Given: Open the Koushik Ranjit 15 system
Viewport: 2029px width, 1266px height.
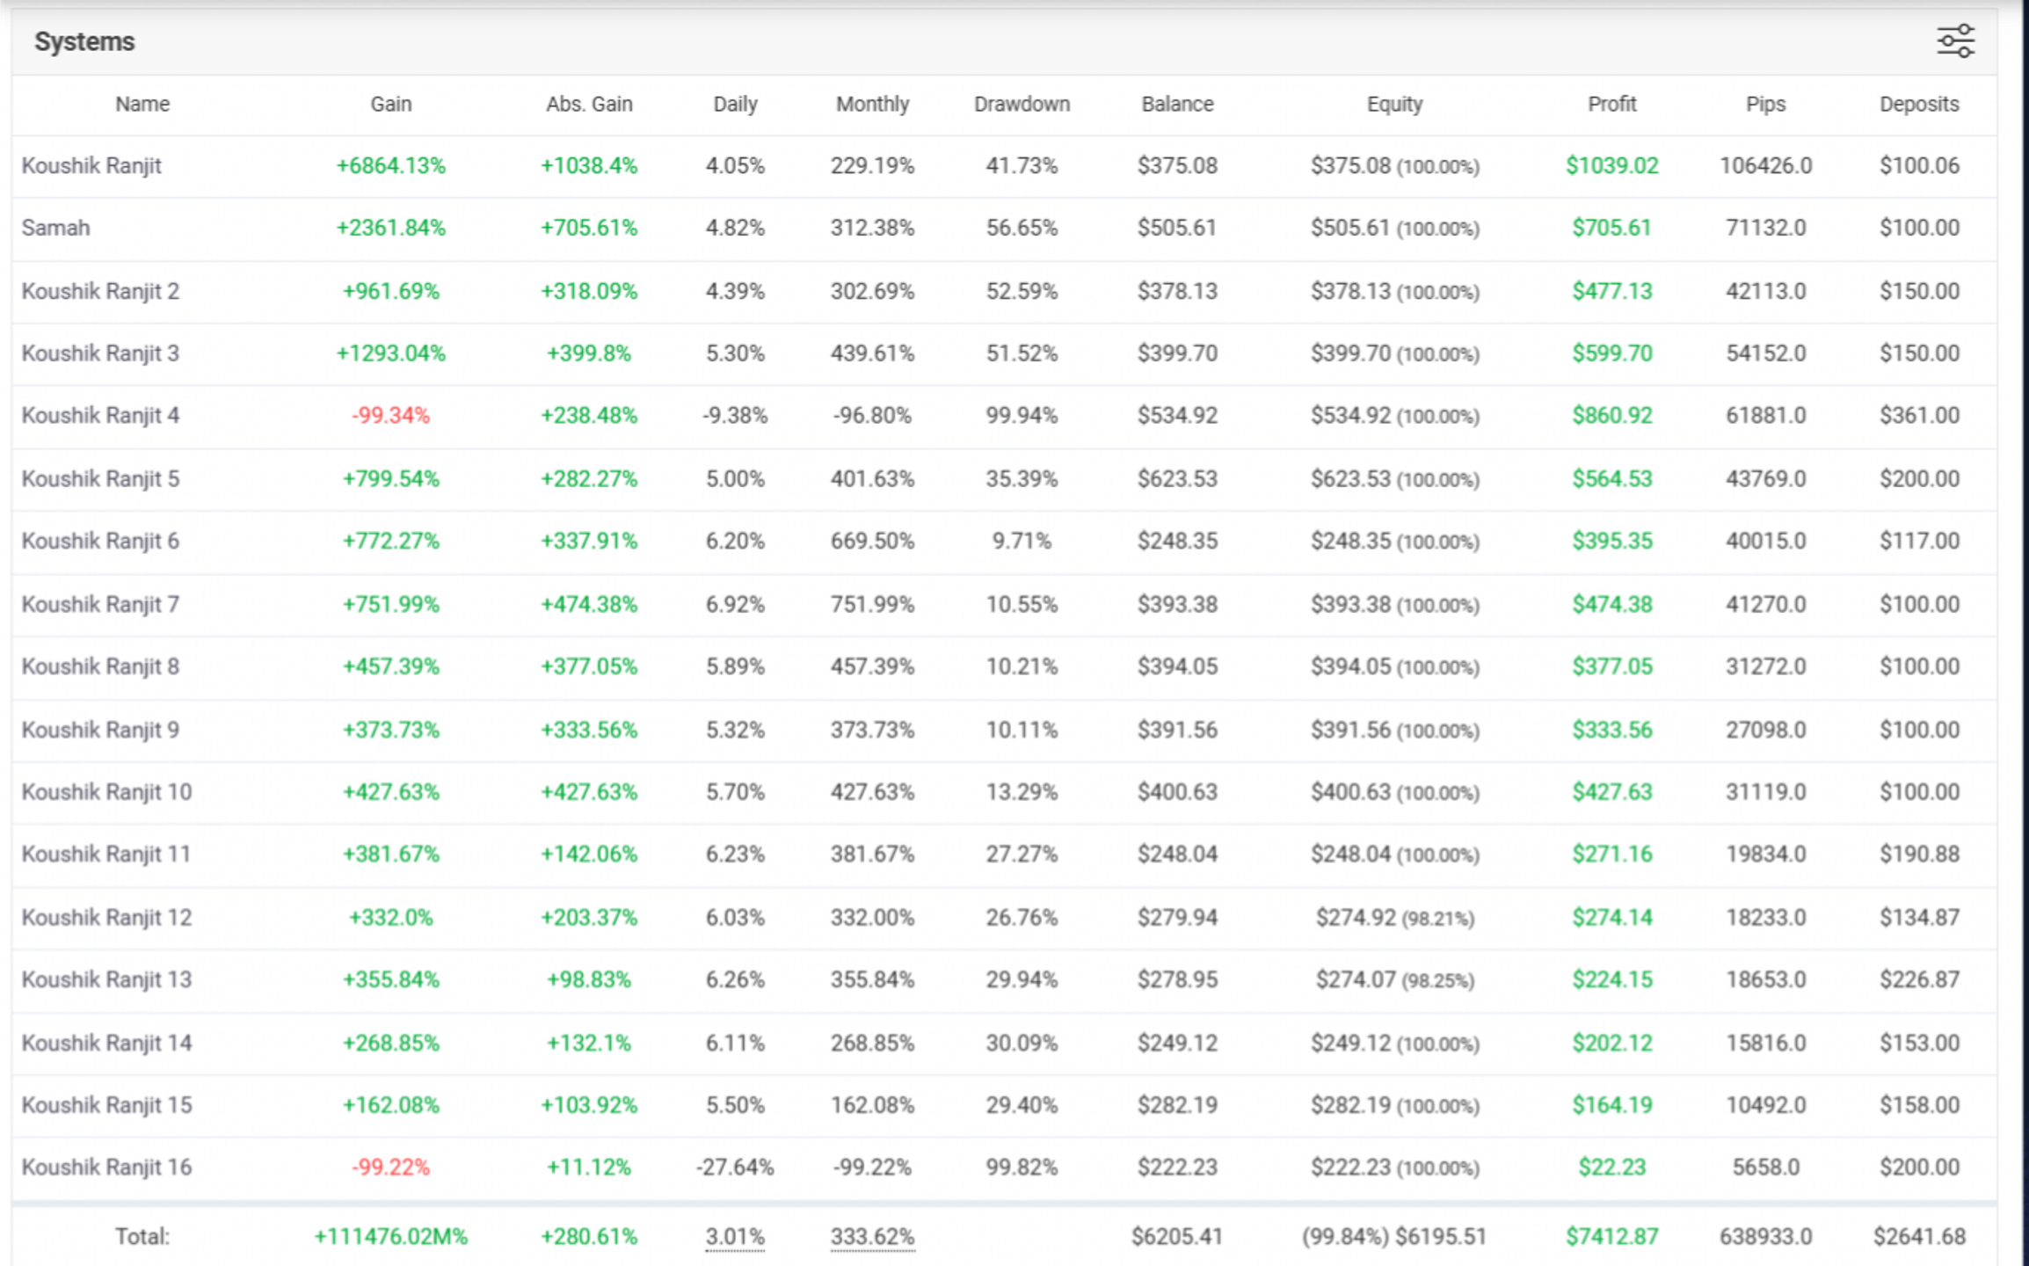Looking at the screenshot, I should pos(106,1105).
